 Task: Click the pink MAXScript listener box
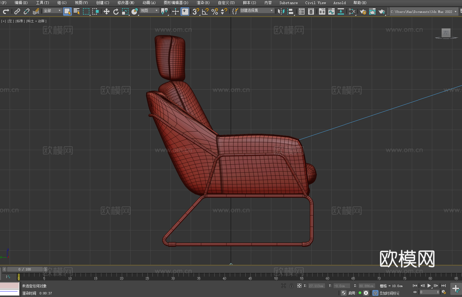point(10,286)
